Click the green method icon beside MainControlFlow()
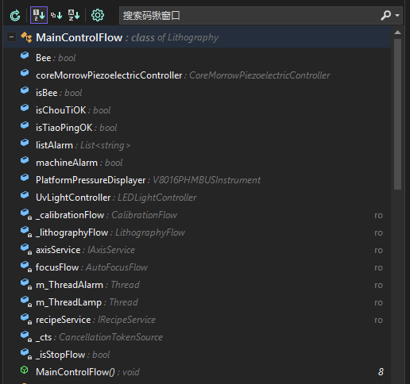 click(25, 370)
